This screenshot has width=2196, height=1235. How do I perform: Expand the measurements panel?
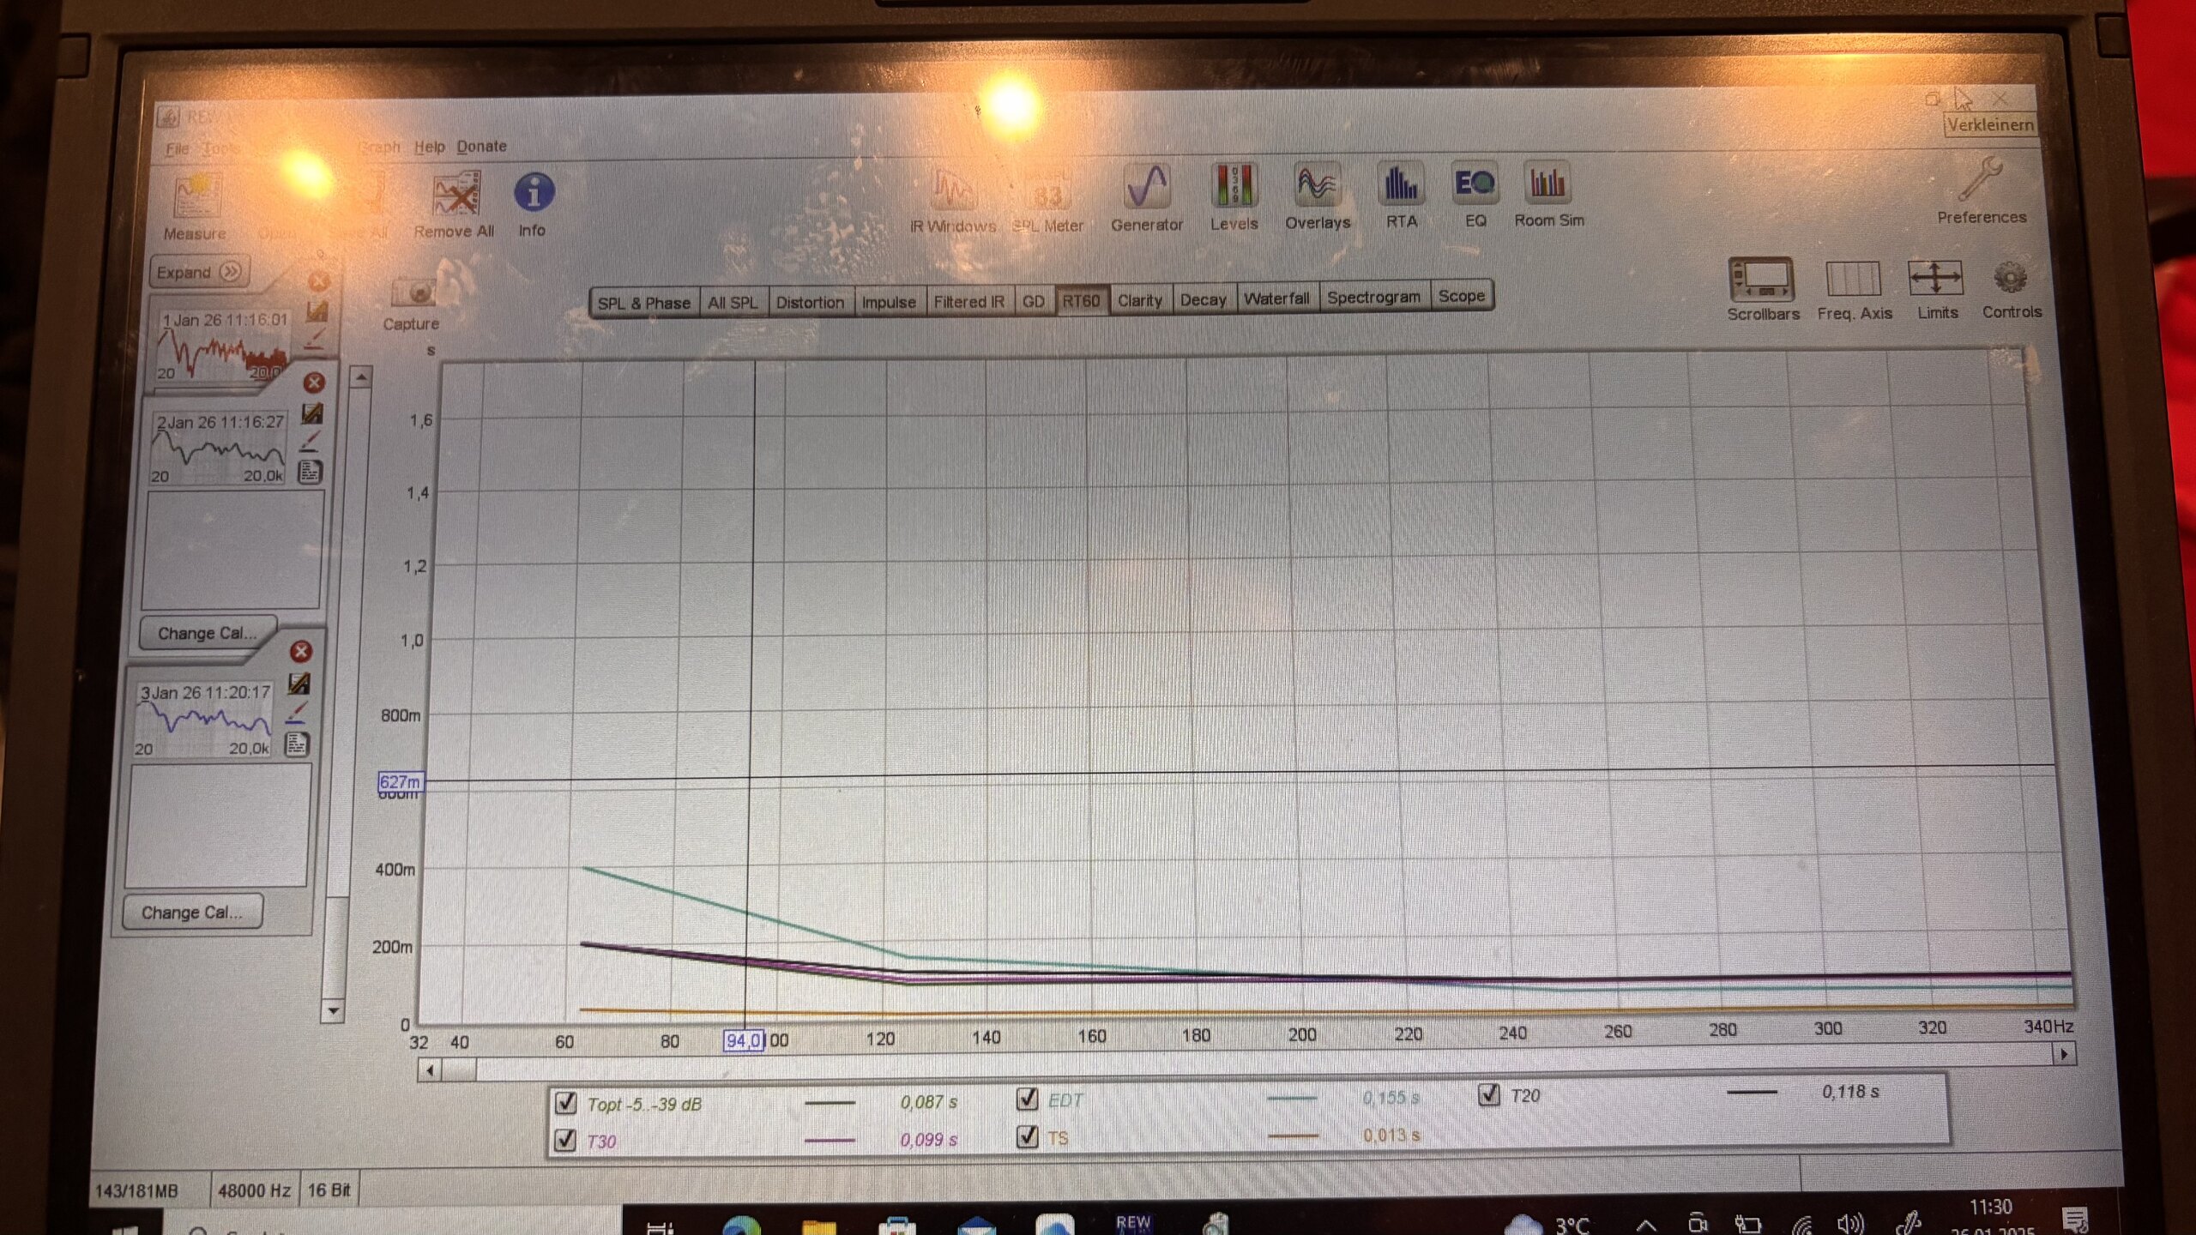[199, 272]
